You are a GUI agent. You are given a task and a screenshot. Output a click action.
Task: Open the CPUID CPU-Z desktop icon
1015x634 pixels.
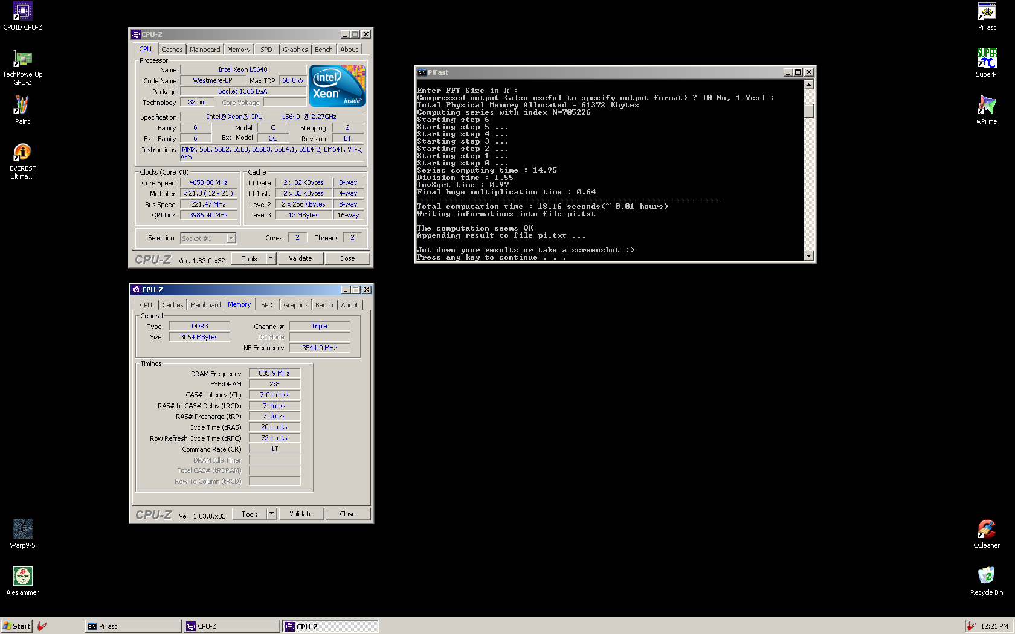point(22,16)
